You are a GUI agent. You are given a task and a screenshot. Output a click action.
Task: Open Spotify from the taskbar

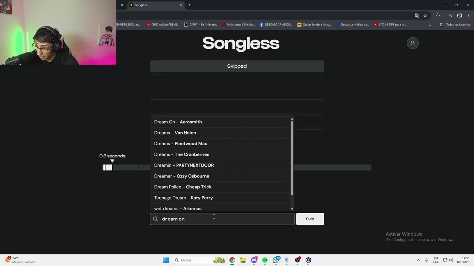click(265, 260)
